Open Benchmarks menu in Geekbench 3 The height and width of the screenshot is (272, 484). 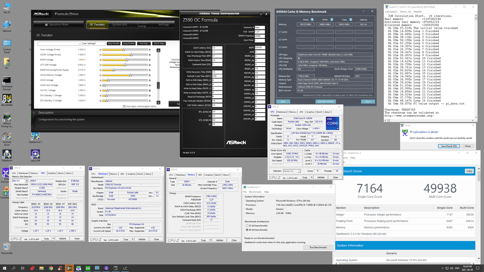[x=255, y=192]
